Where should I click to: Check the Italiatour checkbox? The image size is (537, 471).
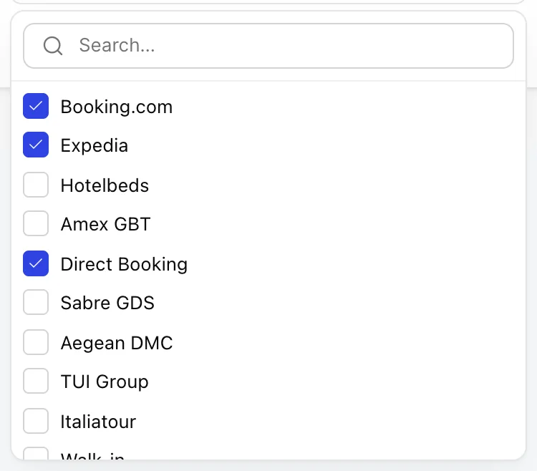click(x=36, y=421)
